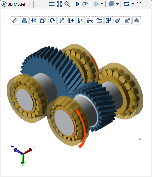Toggle the gravity arrow 'g' icon
The image size is (152, 177).
[x=34, y=20]
